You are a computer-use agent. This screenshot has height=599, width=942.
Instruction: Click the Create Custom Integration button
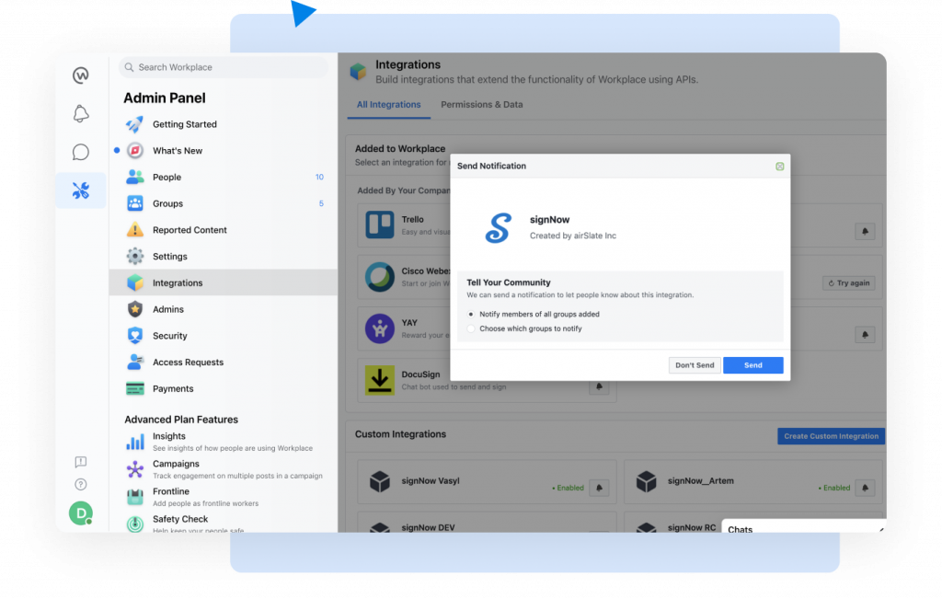click(831, 436)
